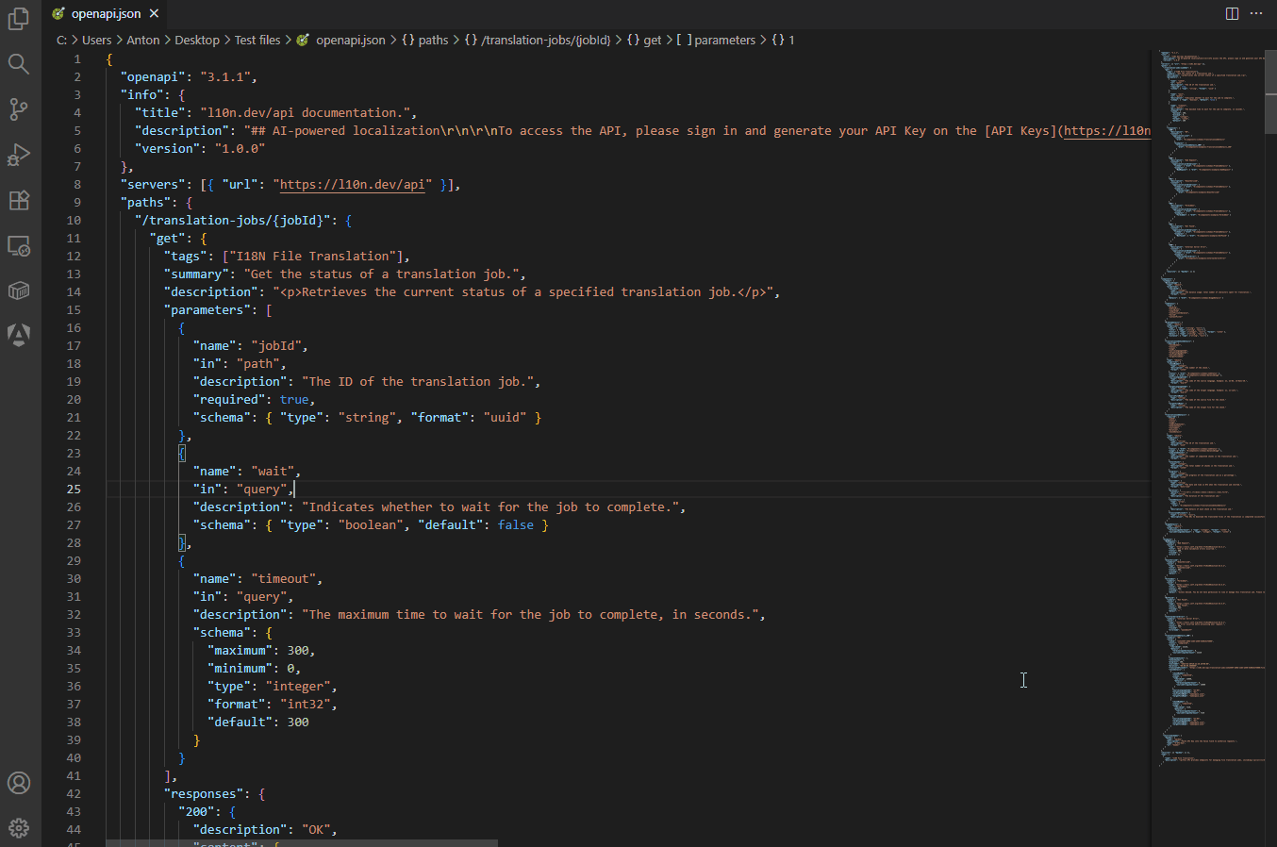Select the bottom extension icon in activity bar
Image resolution: width=1277 pixels, height=847 pixels.
19,335
